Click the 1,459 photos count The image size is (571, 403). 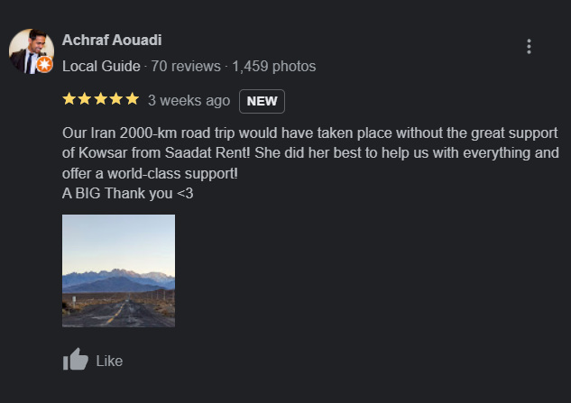coord(274,66)
